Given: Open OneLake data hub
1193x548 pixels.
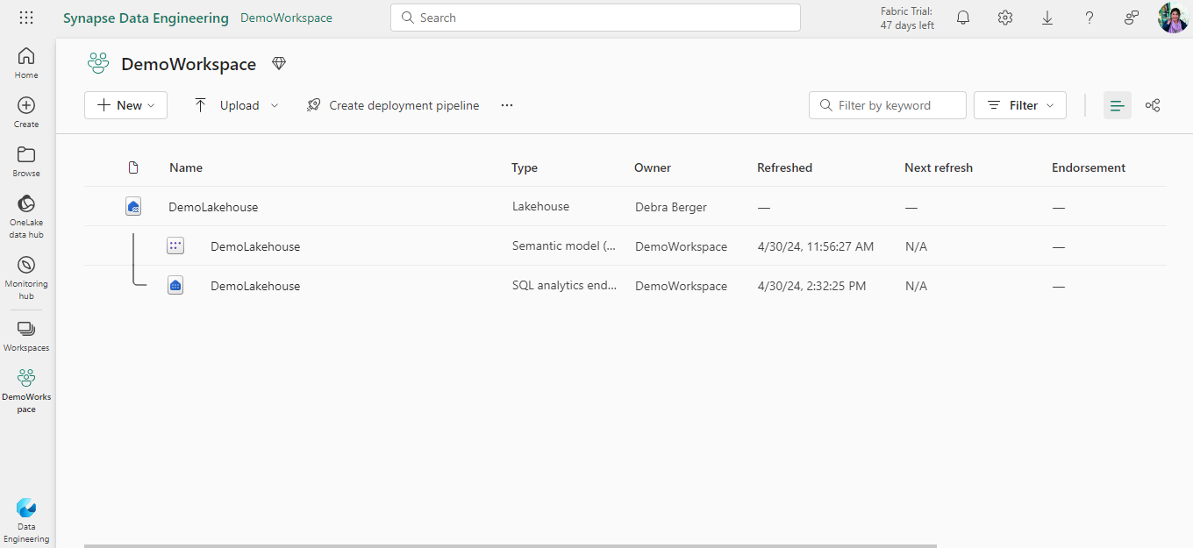Looking at the screenshot, I should (x=26, y=217).
